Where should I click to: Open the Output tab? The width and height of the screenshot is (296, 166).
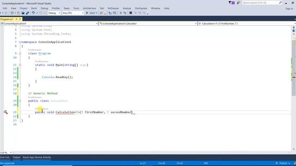(x=17, y=157)
